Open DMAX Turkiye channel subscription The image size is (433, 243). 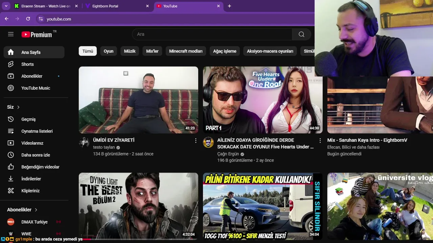pos(34,222)
